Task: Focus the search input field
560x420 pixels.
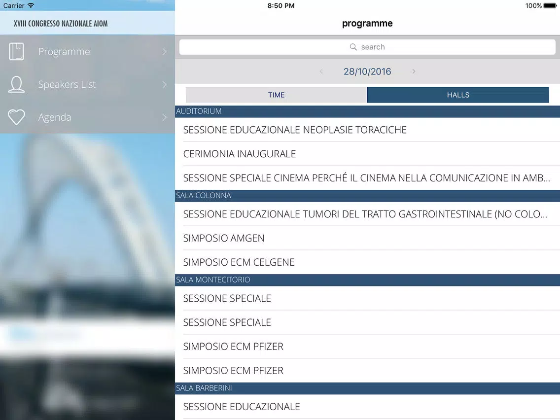Action: [x=367, y=47]
